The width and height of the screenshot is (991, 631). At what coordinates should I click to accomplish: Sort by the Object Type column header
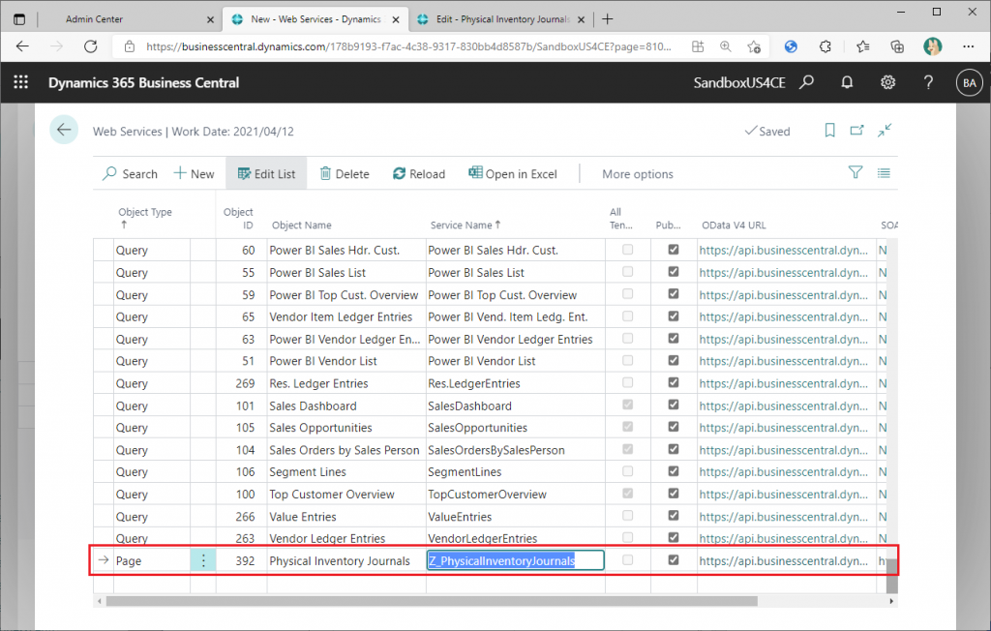145,218
